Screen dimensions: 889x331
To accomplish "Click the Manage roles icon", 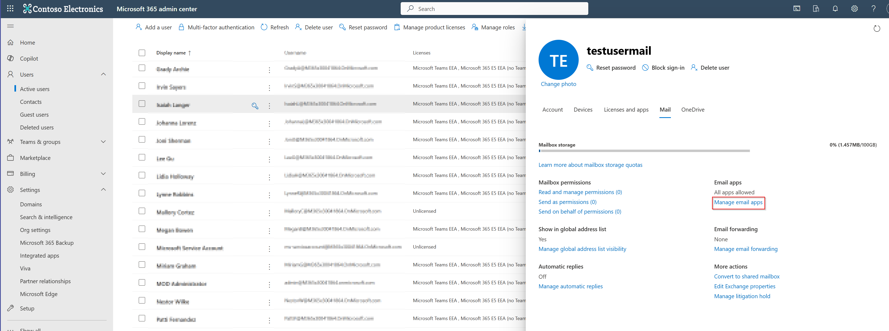I will click(475, 27).
